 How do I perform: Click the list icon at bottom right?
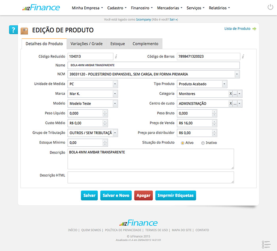(x=266, y=244)
